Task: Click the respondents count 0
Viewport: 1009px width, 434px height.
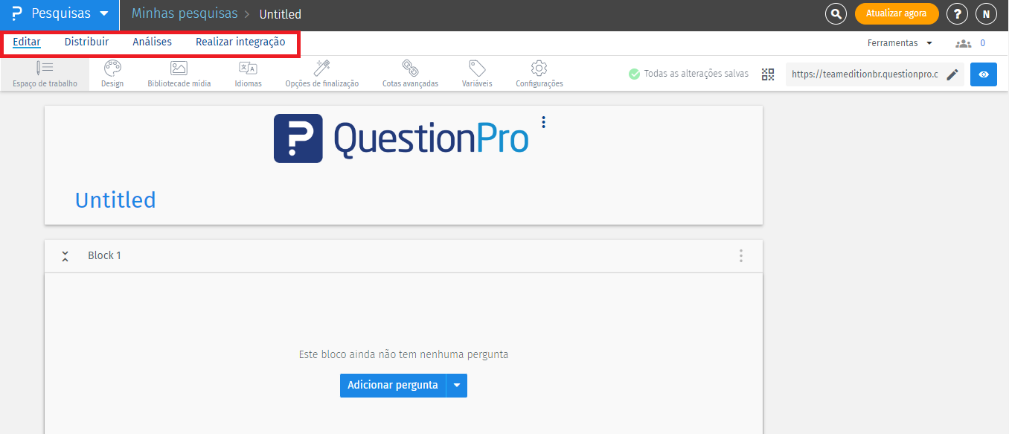Action: (982, 43)
